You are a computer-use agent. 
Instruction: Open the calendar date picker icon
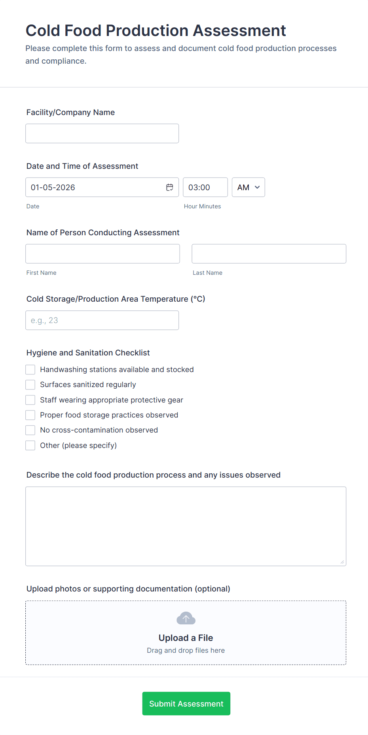[x=169, y=187]
